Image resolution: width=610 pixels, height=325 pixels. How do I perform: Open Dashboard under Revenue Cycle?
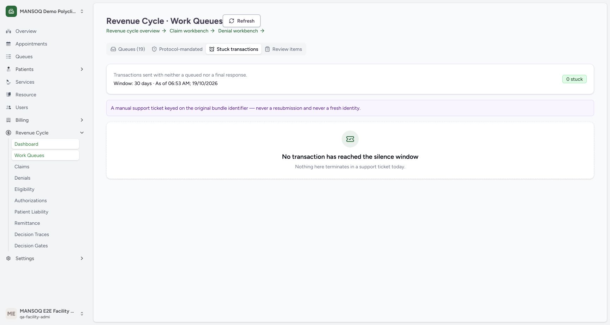pyautogui.click(x=45, y=144)
